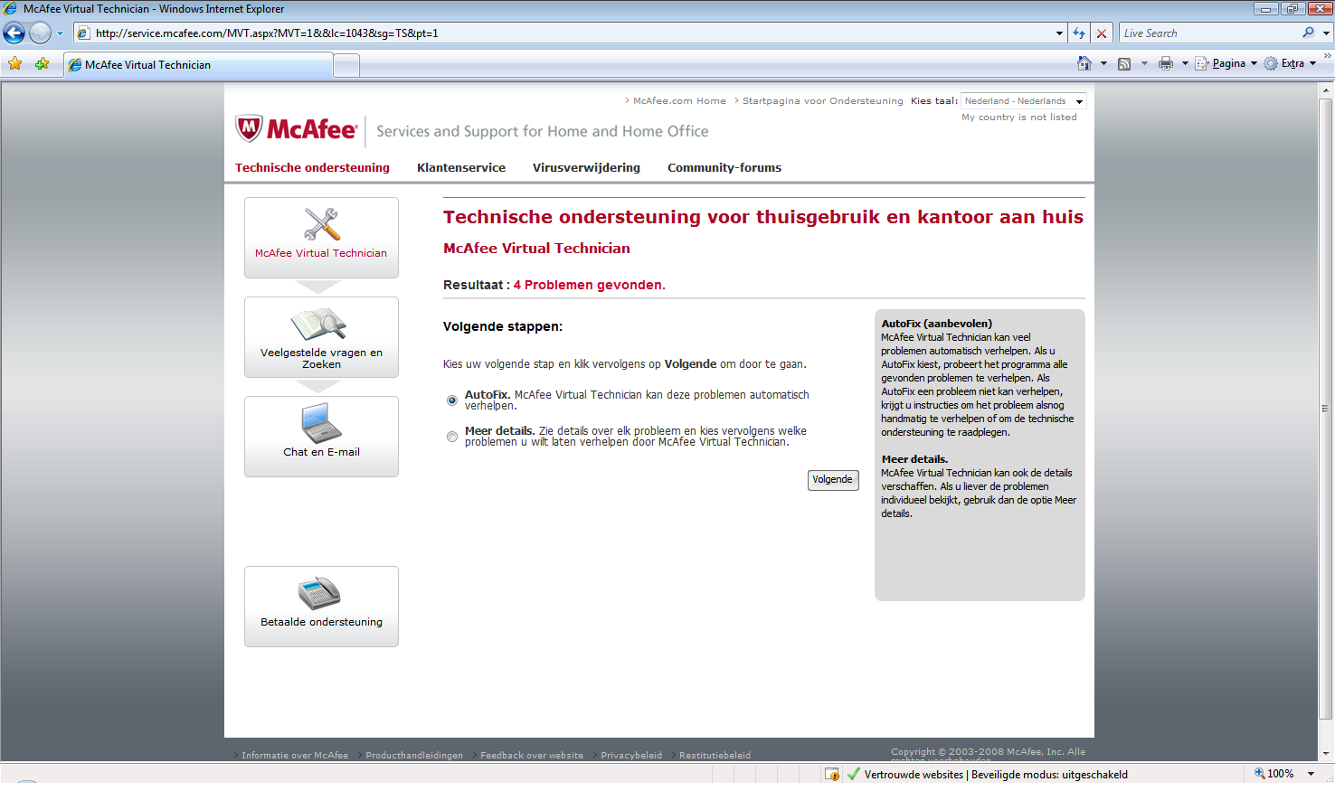The image size is (1335, 791).
Task: Expand the Print dropdown arrow
Action: click(x=1185, y=63)
